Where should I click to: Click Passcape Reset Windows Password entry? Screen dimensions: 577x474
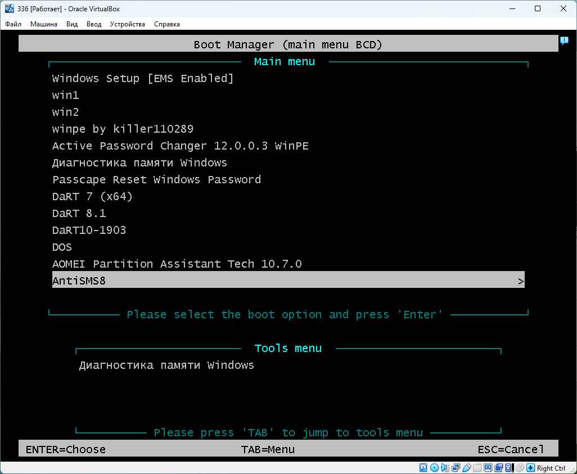click(157, 180)
